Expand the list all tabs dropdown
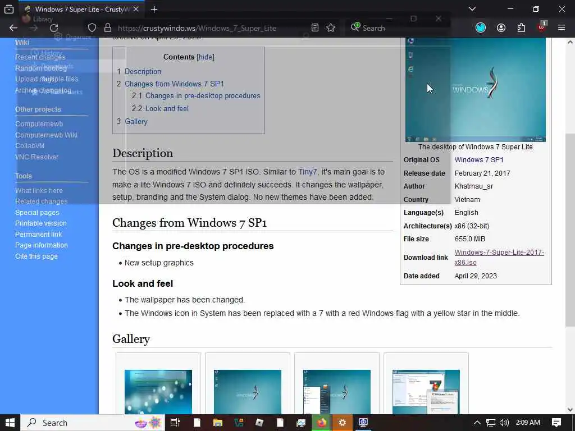Screen dimensions: 575x431 (x=472, y=9)
